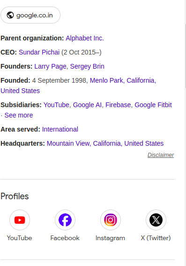Image resolution: width=186 pixels, height=266 pixels.
Task: Open the Google Fitbit subsidiary link
Action: click(153, 105)
